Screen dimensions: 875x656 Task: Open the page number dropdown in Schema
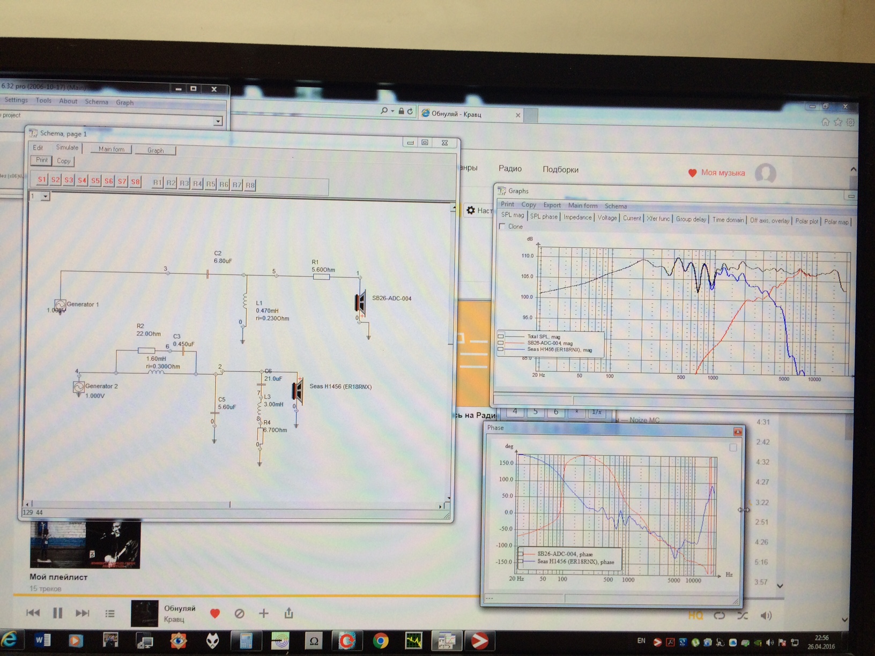pyautogui.click(x=45, y=197)
